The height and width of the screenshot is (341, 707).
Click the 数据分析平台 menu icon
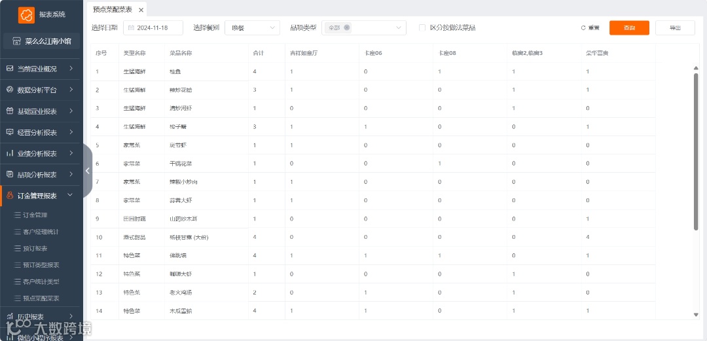pos(10,90)
